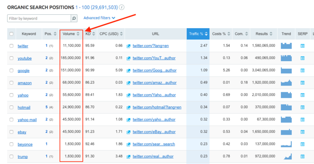View SERP snapshot icon for amazon row

click(x=302, y=83)
